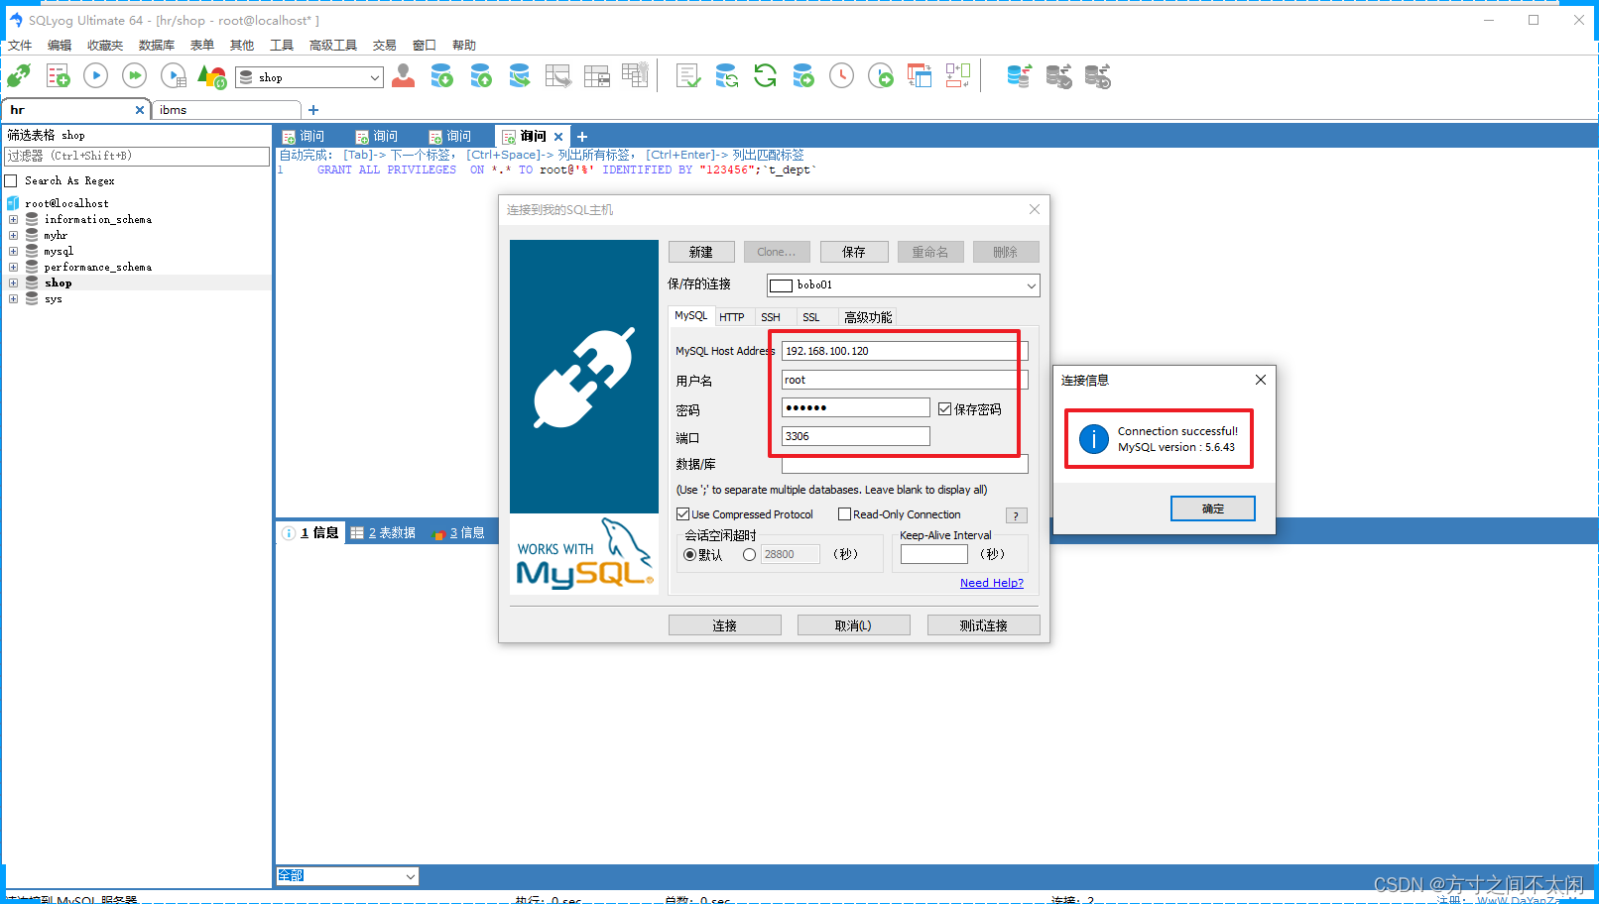Expand the performance_schema node
This screenshot has height=904, width=1599.
click(x=13, y=268)
